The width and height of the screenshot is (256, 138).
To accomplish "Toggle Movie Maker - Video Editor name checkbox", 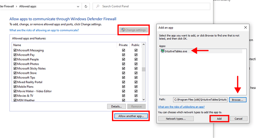I will pyautogui.click(x=15, y=91).
